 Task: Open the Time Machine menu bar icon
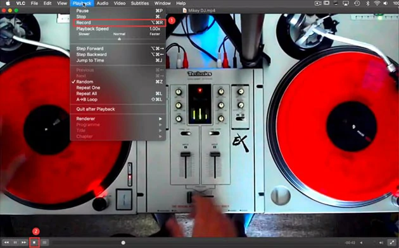pyautogui.click(x=357, y=3)
